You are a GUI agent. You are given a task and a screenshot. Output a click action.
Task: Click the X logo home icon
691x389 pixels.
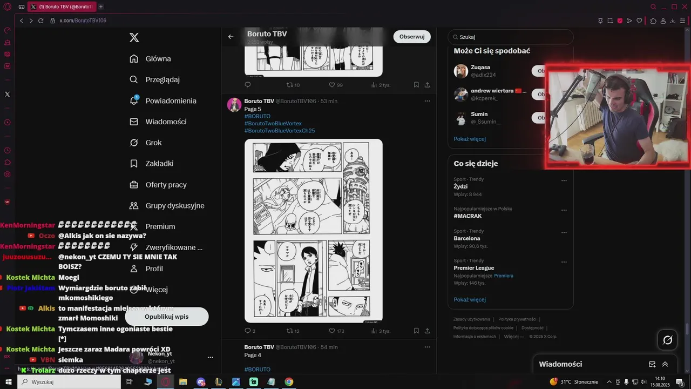point(134,37)
